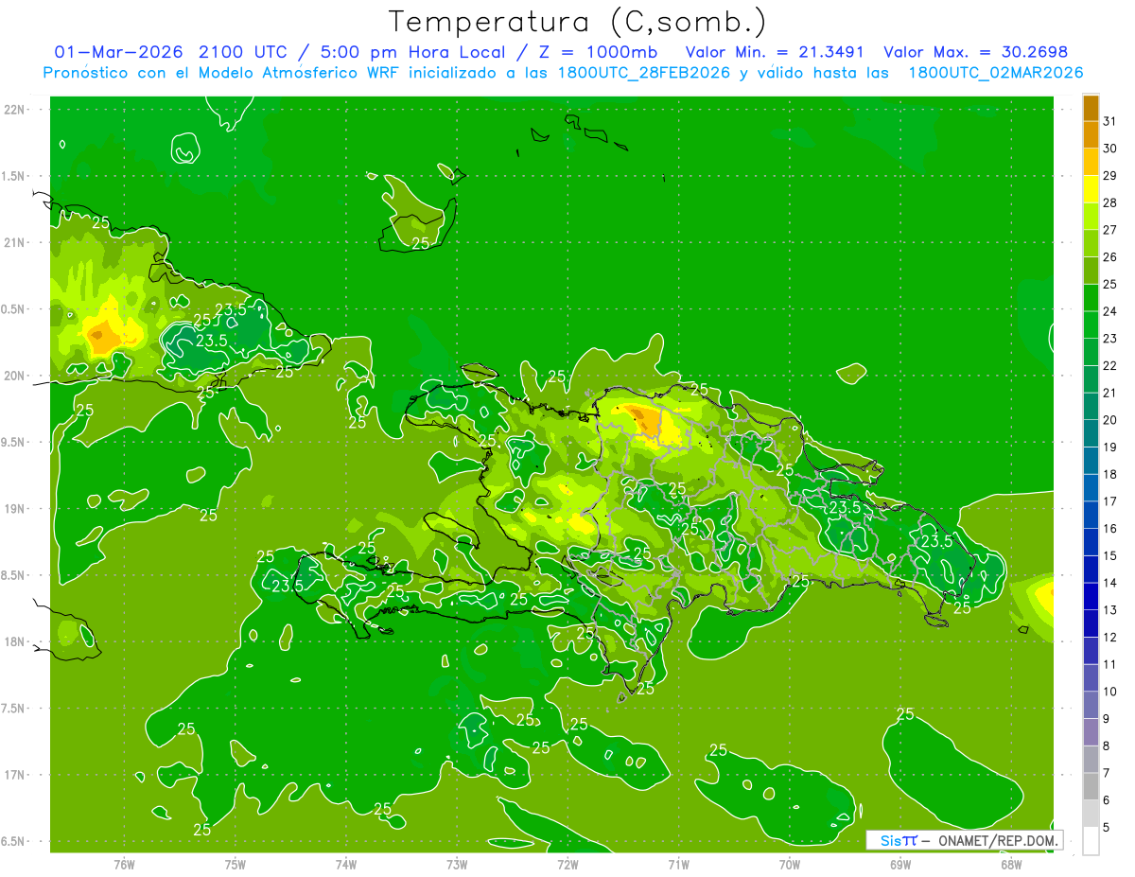Click the 74W longitude axis label
The width and height of the screenshot is (1135, 877).
pos(346,864)
